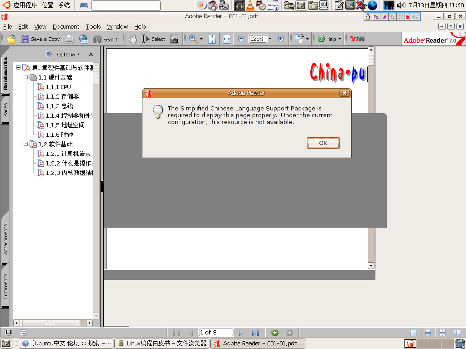466x349 pixels.
Task: Click the Open file folder icon
Action: point(11,39)
